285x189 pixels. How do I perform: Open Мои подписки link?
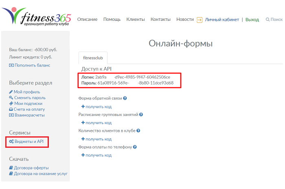[28, 104]
